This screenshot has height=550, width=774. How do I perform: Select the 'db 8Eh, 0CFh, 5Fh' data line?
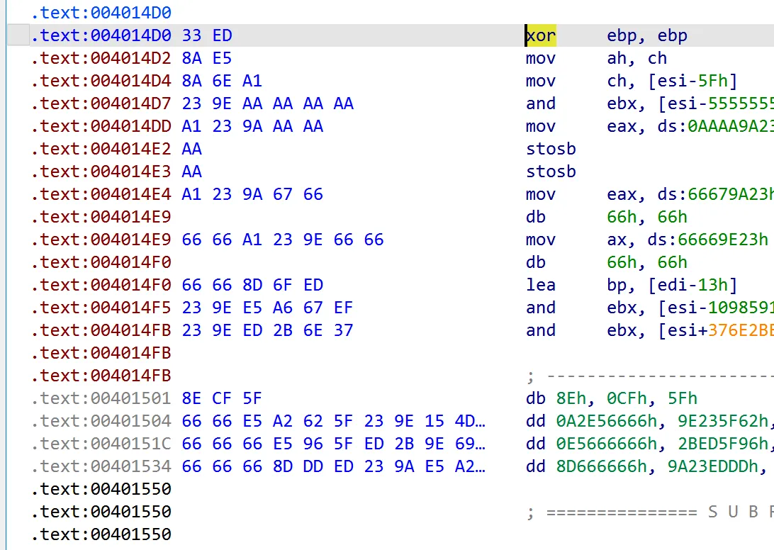click(612, 398)
